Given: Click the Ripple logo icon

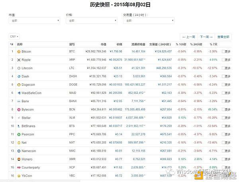Looking at the screenshot, I should tap(19, 60).
